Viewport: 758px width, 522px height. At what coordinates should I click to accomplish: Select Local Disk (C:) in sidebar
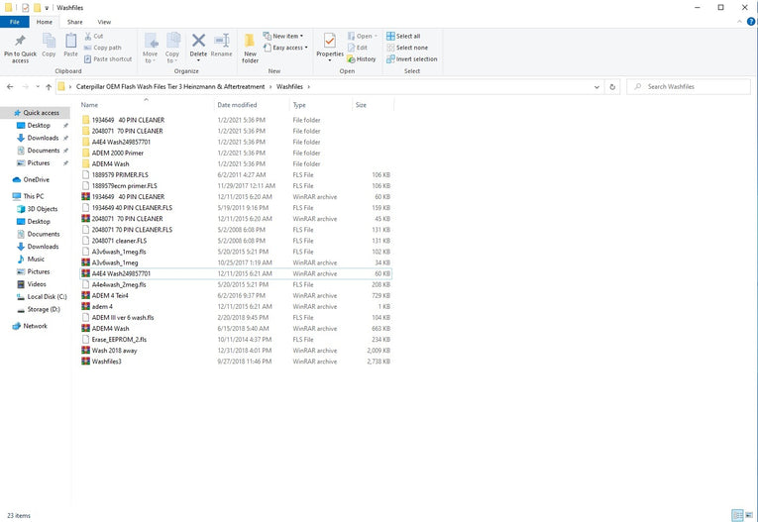(47, 296)
